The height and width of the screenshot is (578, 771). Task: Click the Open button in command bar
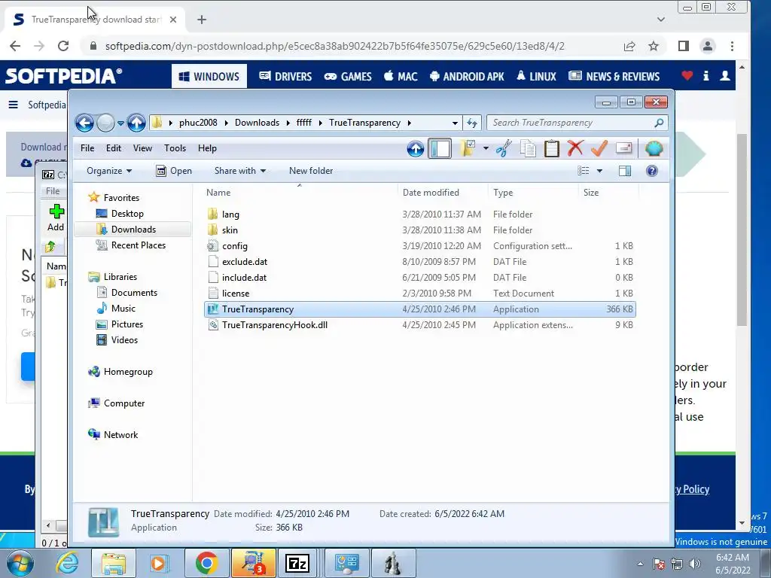coord(174,171)
